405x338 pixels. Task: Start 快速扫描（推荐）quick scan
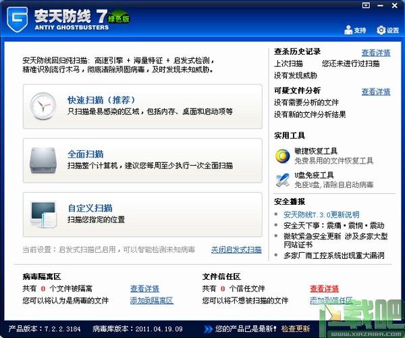point(142,106)
